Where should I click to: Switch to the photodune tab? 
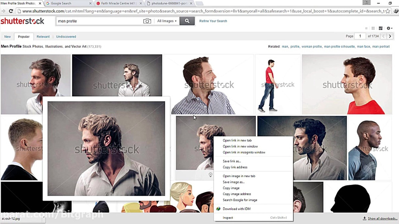pyautogui.click(x=168, y=3)
